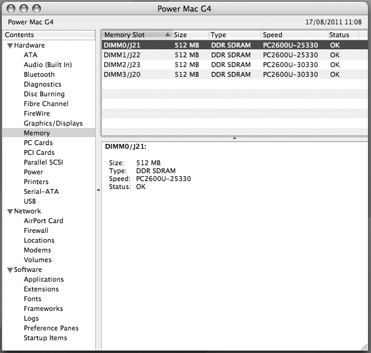Select Serial-ATA entry
The width and height of the screenshot is (371, 353).
coord(41,191)
